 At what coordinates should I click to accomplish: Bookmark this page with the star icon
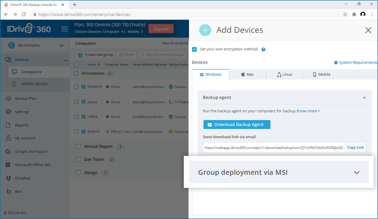pos(345,14)
